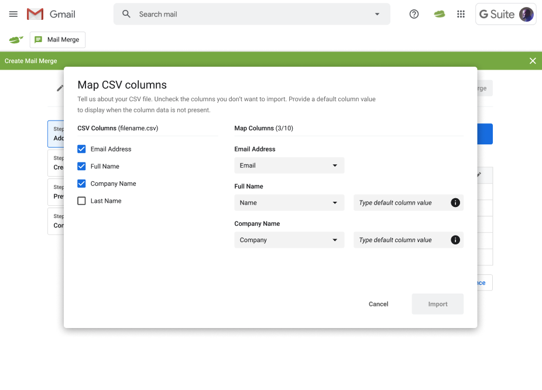Show search options dropdown arrow
This screenshot has width=542, height=390.
[377, 14]
